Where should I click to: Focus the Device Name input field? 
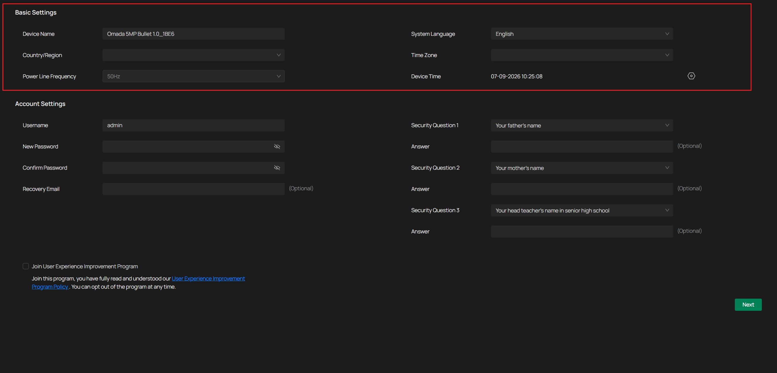193,34
